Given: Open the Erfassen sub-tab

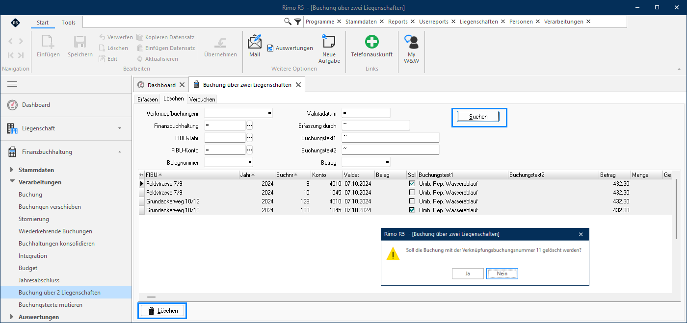Looking at the screenshot, I should pyautogui.click(x=148, y=99).
